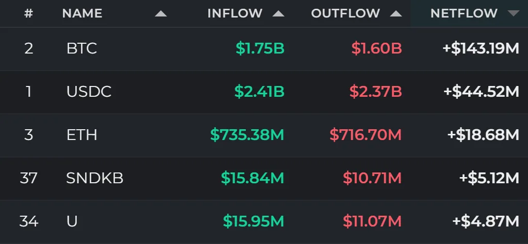Open the USDC token row
528x244 pixels.
pos(264,92)
